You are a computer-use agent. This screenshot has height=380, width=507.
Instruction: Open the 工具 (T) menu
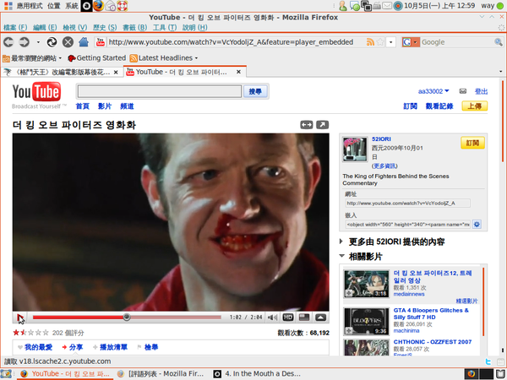[165, 28]
